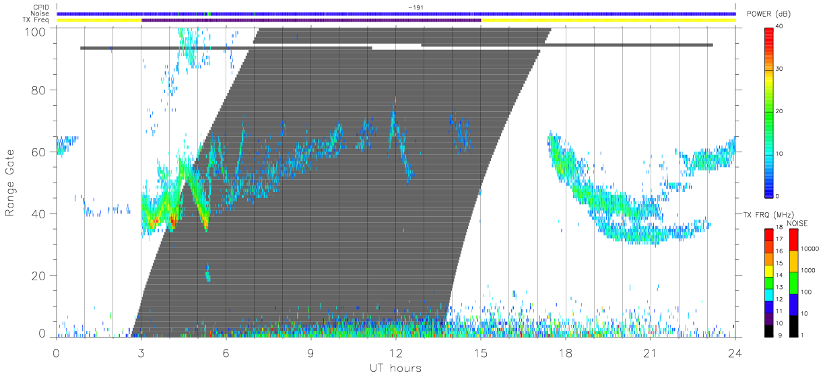The height and width of the screenshot is (382, 827).
Task: Click the 21 tick on UT hours axis
Action: (x=651, y=352)
